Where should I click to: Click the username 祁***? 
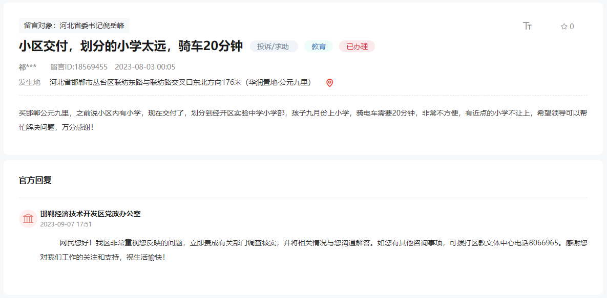(28, 67)
